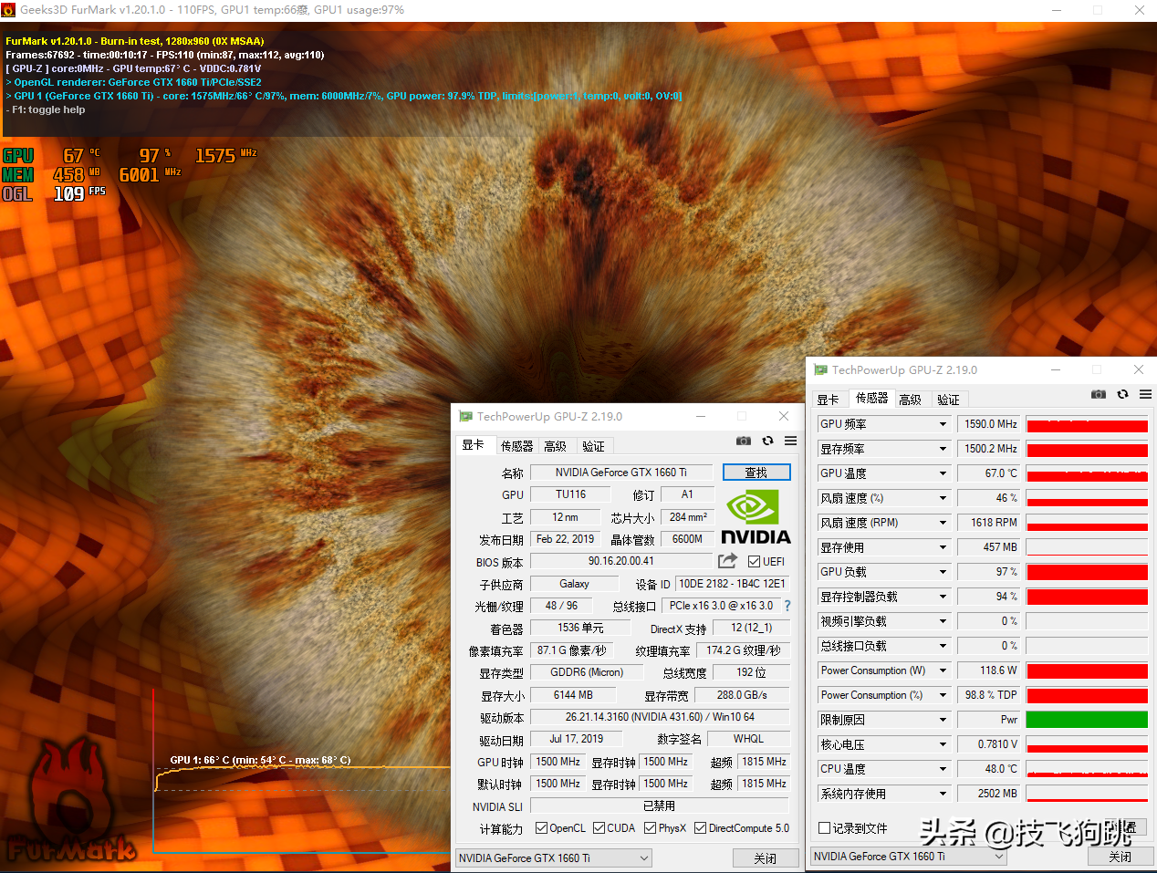Click the 288.0 GB/s bandwidth field
The image size is (1157, 873).
(x=742, y=695)
